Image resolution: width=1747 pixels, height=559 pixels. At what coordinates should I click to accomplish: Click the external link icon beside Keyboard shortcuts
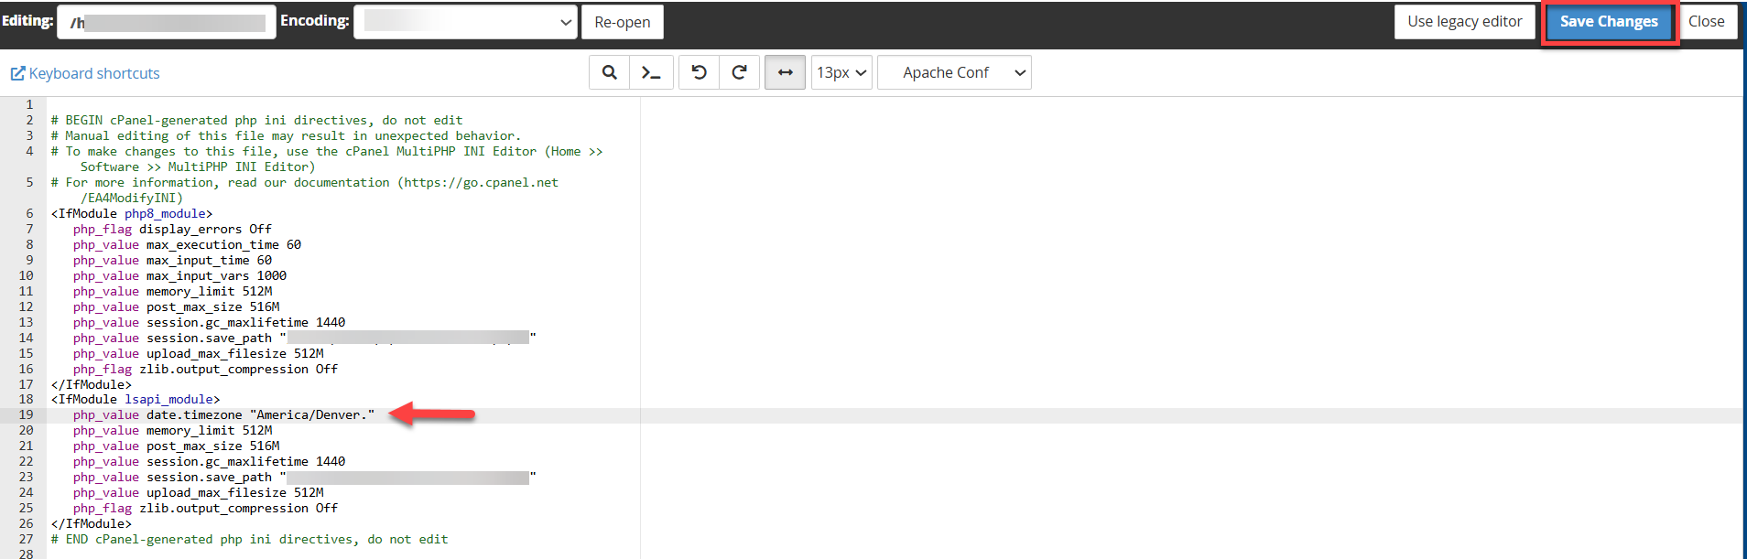pyautogui.click(x=17, y=73)
